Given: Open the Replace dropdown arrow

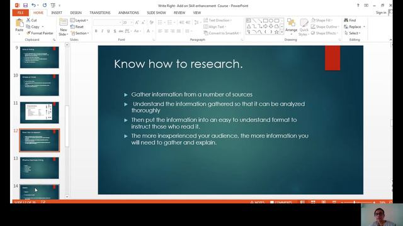Looking at the screenshot, I should (364, 26).
